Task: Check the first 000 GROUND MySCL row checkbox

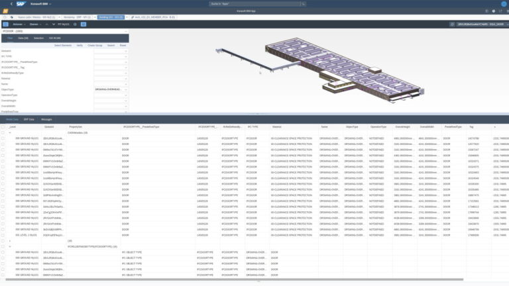Action: click(3, 139)
